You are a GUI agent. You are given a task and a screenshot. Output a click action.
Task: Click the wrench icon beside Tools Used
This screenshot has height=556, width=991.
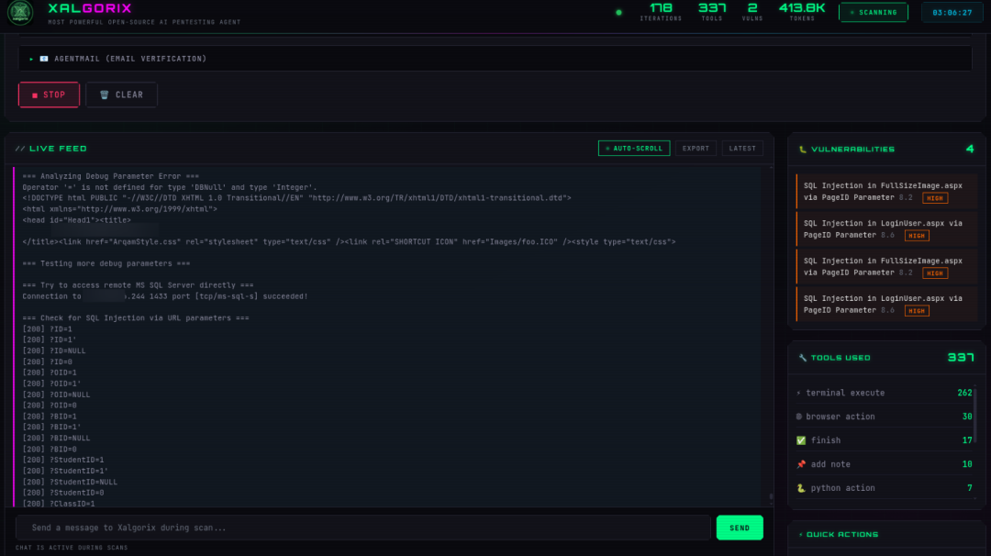coord(803,358)
